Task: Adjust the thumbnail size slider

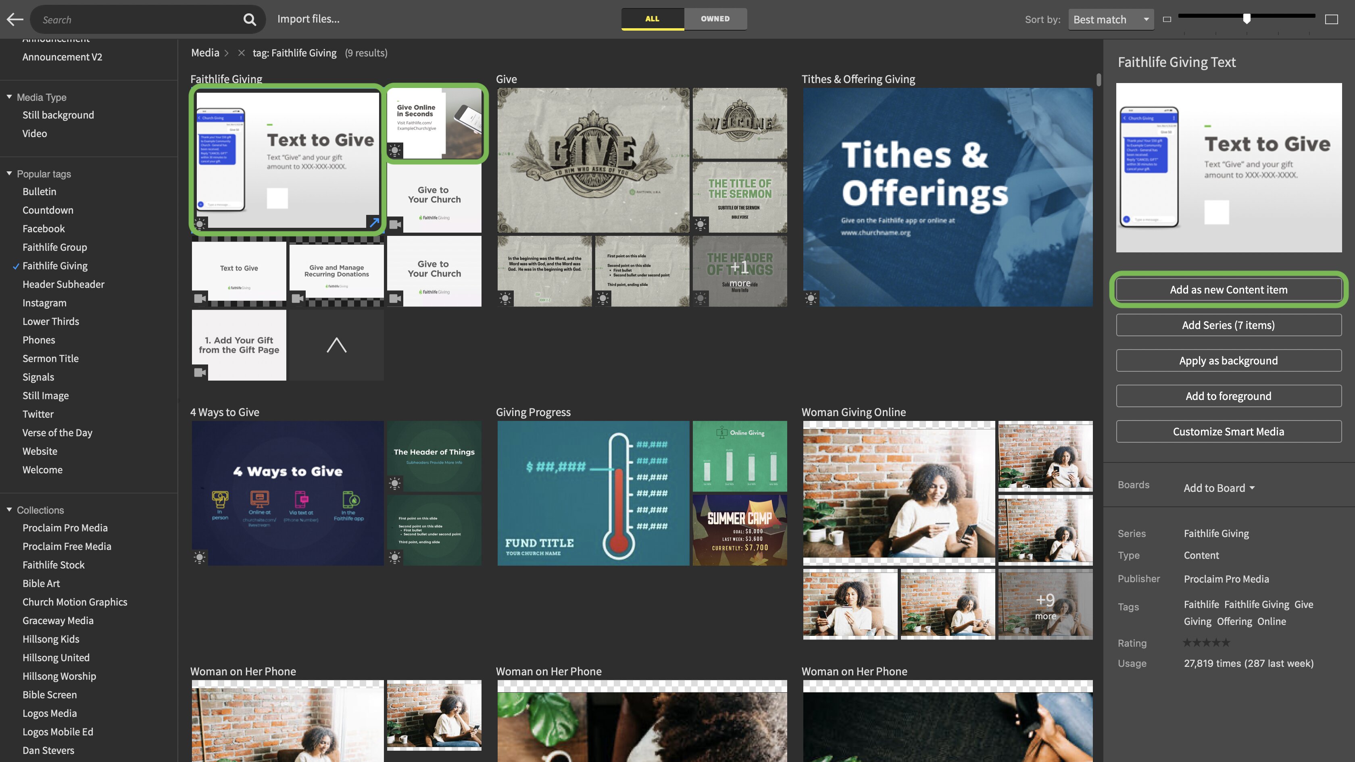Action: [1247, 19]
